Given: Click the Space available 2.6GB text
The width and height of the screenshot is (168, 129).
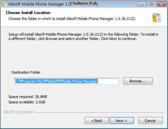Looking at the screenshot, I should [x=27, y=102].
